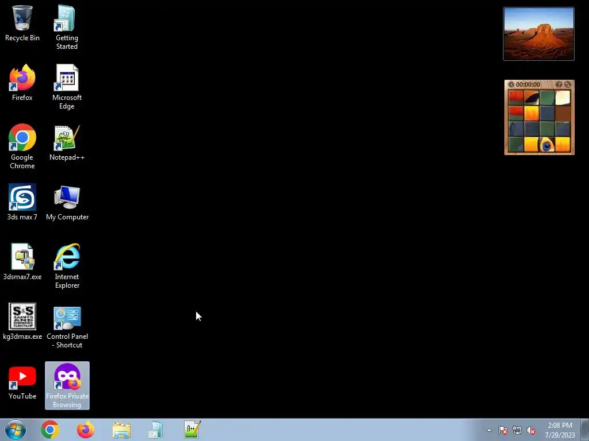Select the Microsoft Edge desktop shortcut
The height and width of the screenshot is (441, 589).
[x=67, y=87]
